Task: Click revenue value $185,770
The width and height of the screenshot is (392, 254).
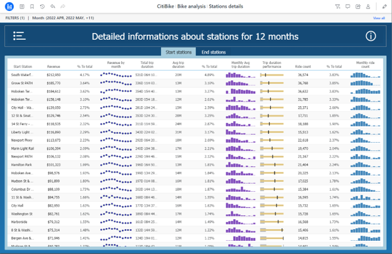Action: tap(54, 83)
